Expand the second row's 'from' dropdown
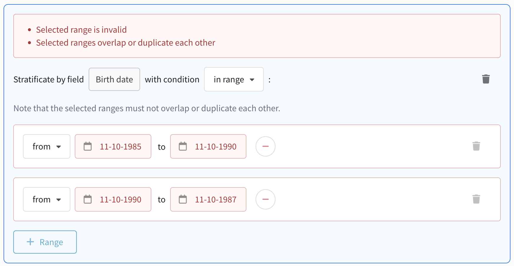Viewport: 514px width, 266px height. [x=47, y=199]
